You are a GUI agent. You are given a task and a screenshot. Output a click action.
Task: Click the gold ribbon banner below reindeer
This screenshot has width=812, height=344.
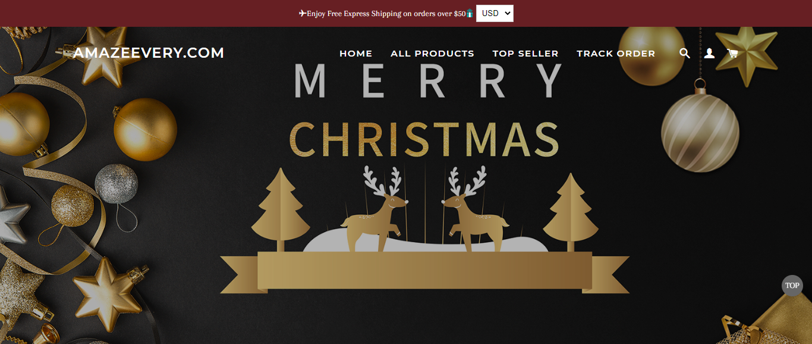[x=424, y=273]
